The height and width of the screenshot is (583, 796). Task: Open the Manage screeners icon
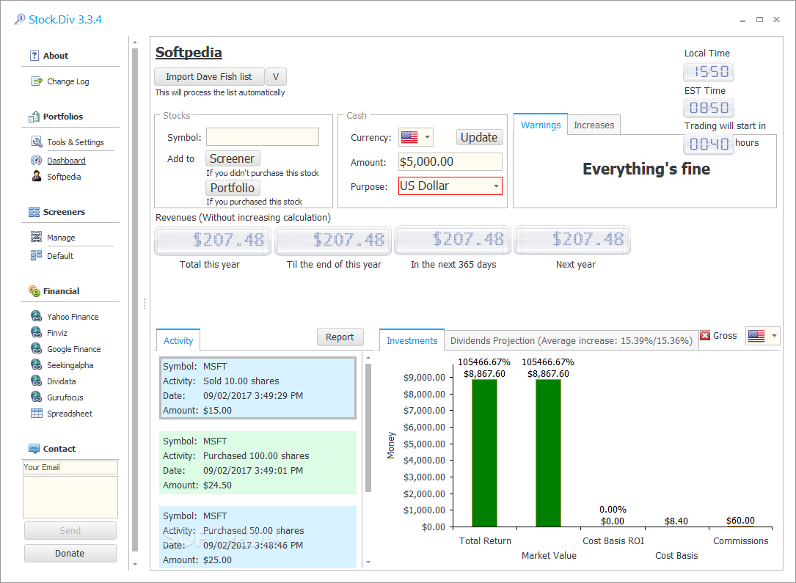tap(37, 237)
